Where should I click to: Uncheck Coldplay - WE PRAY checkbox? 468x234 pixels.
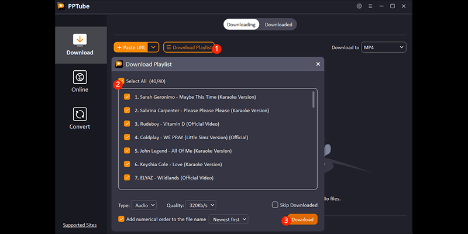(x=127, y=137)
